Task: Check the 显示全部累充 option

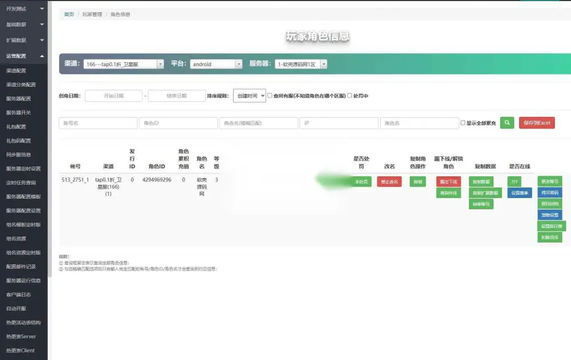Action: click(x=463, y=123)
